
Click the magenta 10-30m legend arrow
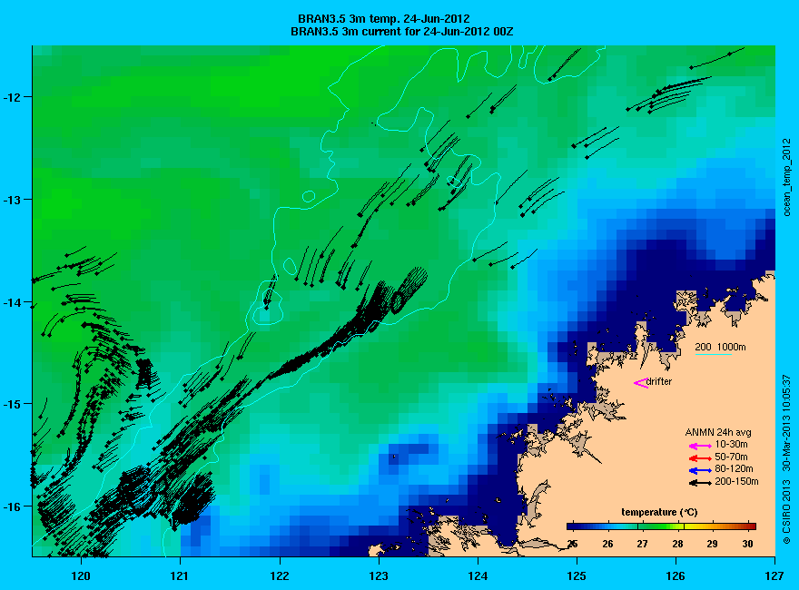[700, 446]
